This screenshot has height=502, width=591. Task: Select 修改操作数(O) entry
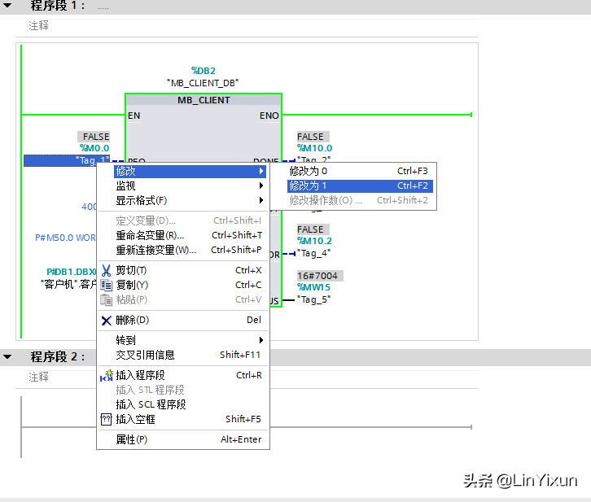pyautogui.click(x=360, y=200)
